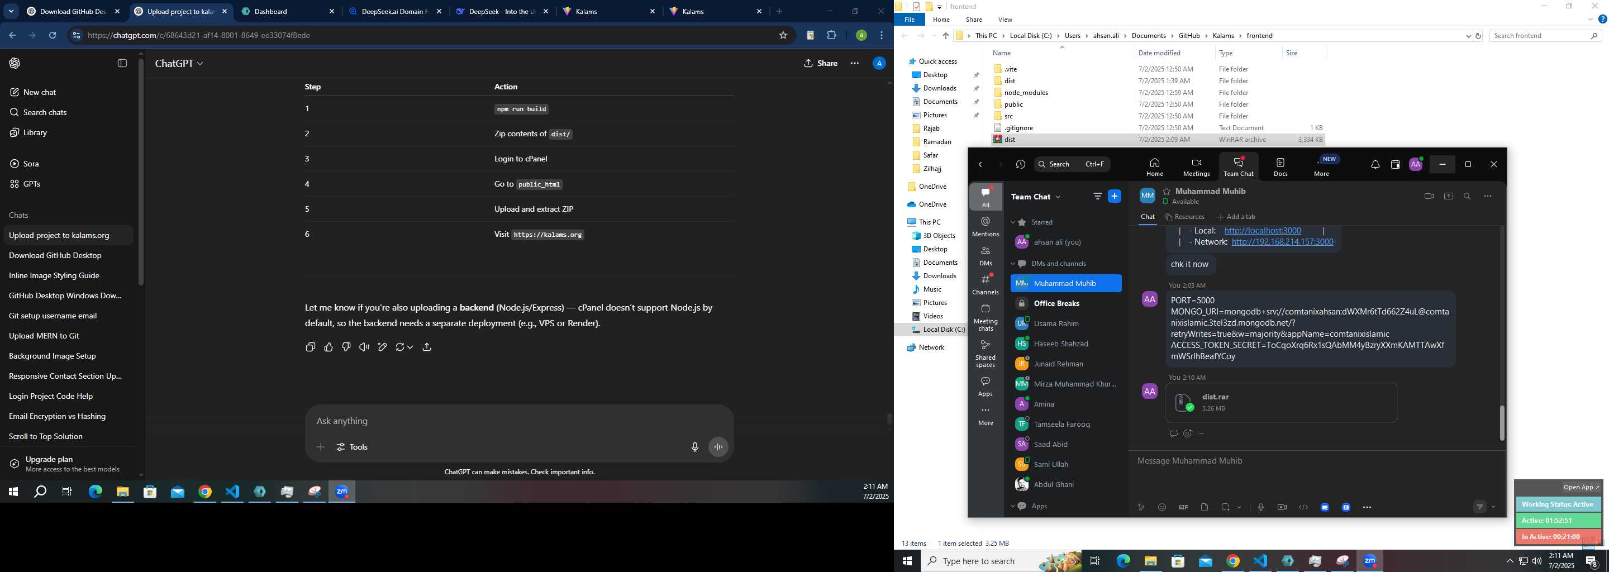Bookmark this page with Chrome star
Image resolution: width=1609 pixels, height=572 pixels.
pos(783,36)
